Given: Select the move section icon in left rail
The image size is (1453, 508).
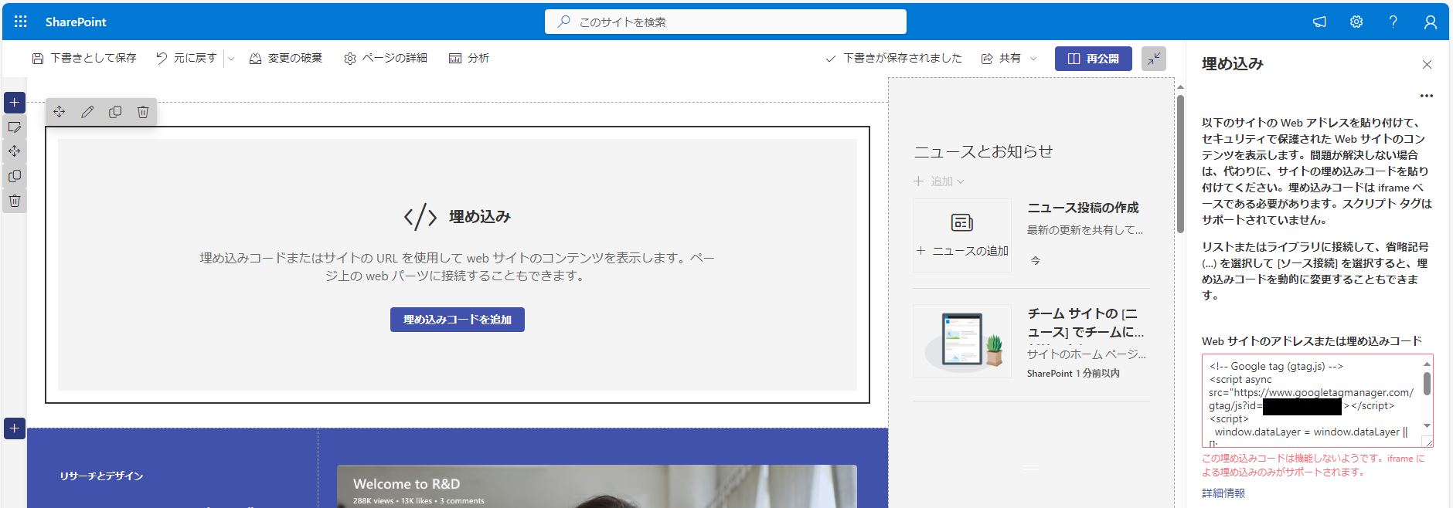Looking at the screenshot, I should click(15, 151).
